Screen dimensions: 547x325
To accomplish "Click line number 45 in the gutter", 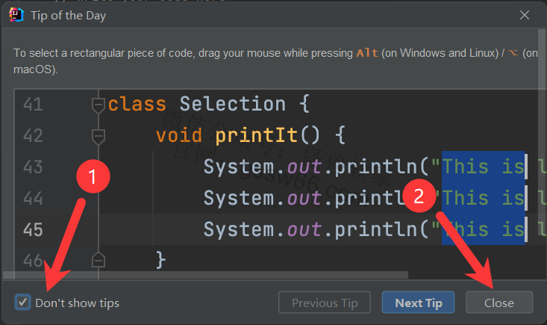I will pos(33,229).
